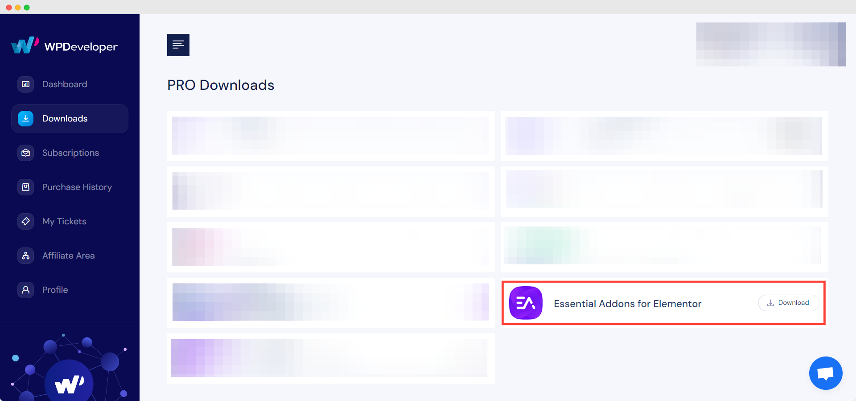Click Essential Addons for Elementor title
This screenshot has width=856, height=401.
(x=627, y=304)
